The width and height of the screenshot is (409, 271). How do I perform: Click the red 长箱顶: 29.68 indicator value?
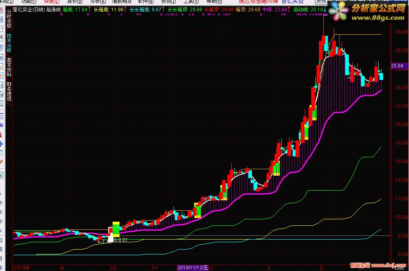coord(219,10)
